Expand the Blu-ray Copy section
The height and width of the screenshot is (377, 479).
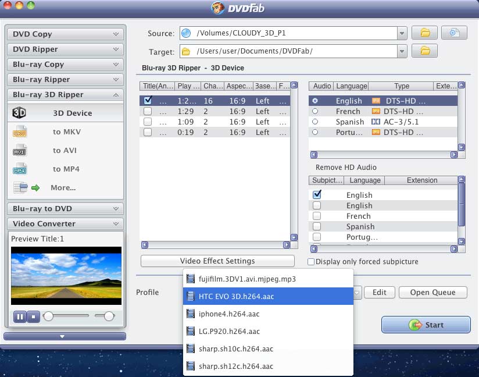click(65, 64)
